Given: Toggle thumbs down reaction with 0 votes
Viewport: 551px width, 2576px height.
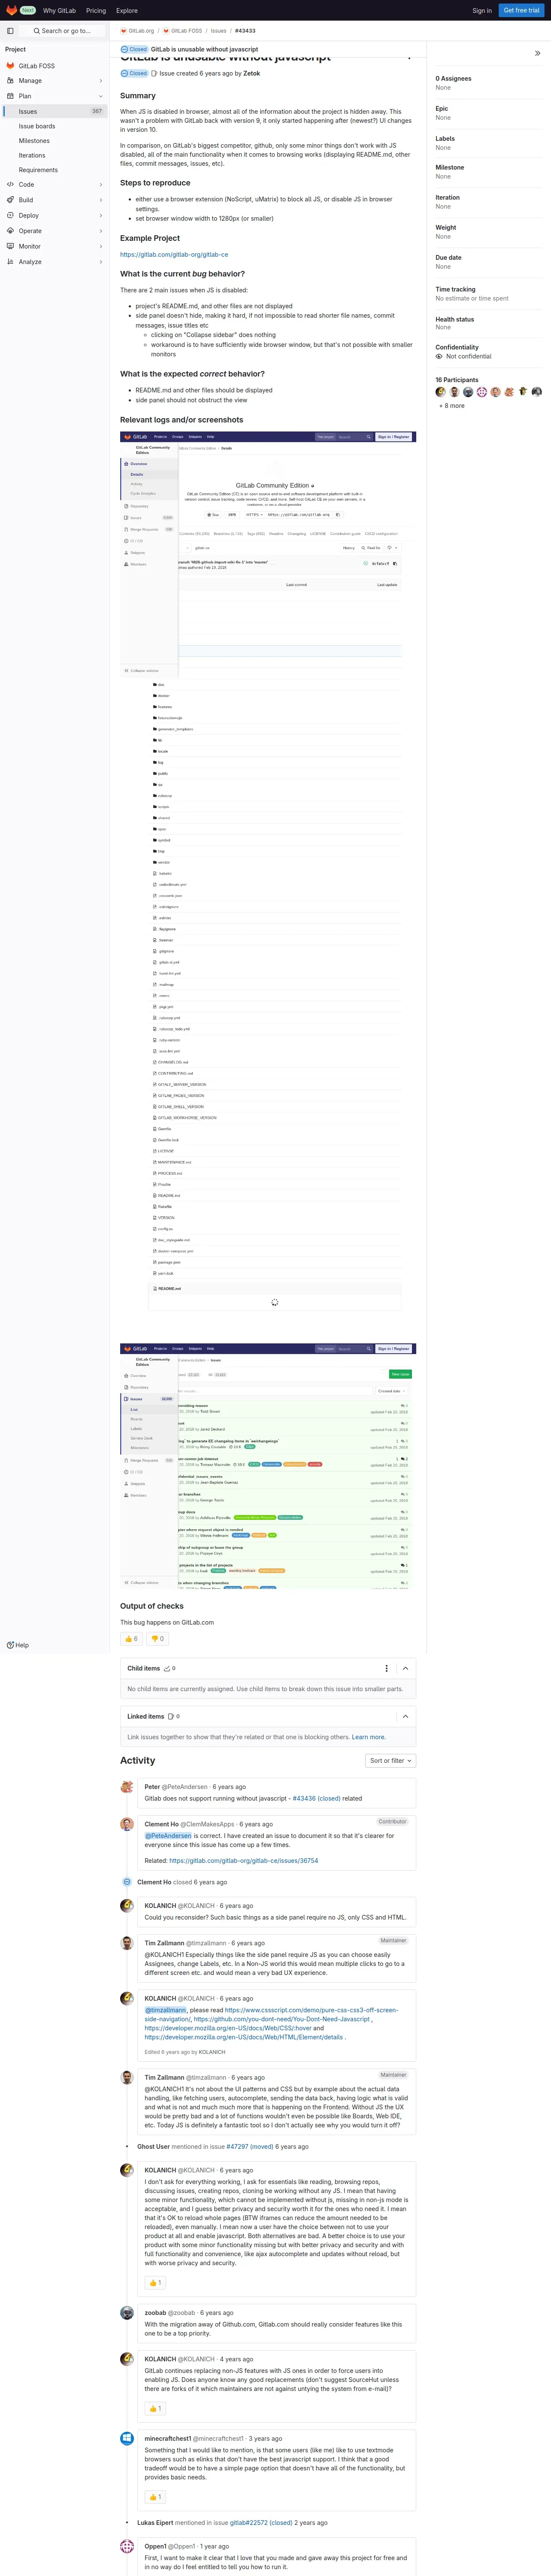Looking at the screenshot, I should tap(157, 1639).
